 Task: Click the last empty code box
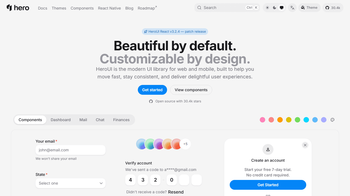pyautogui.click(x=197, y=180)
